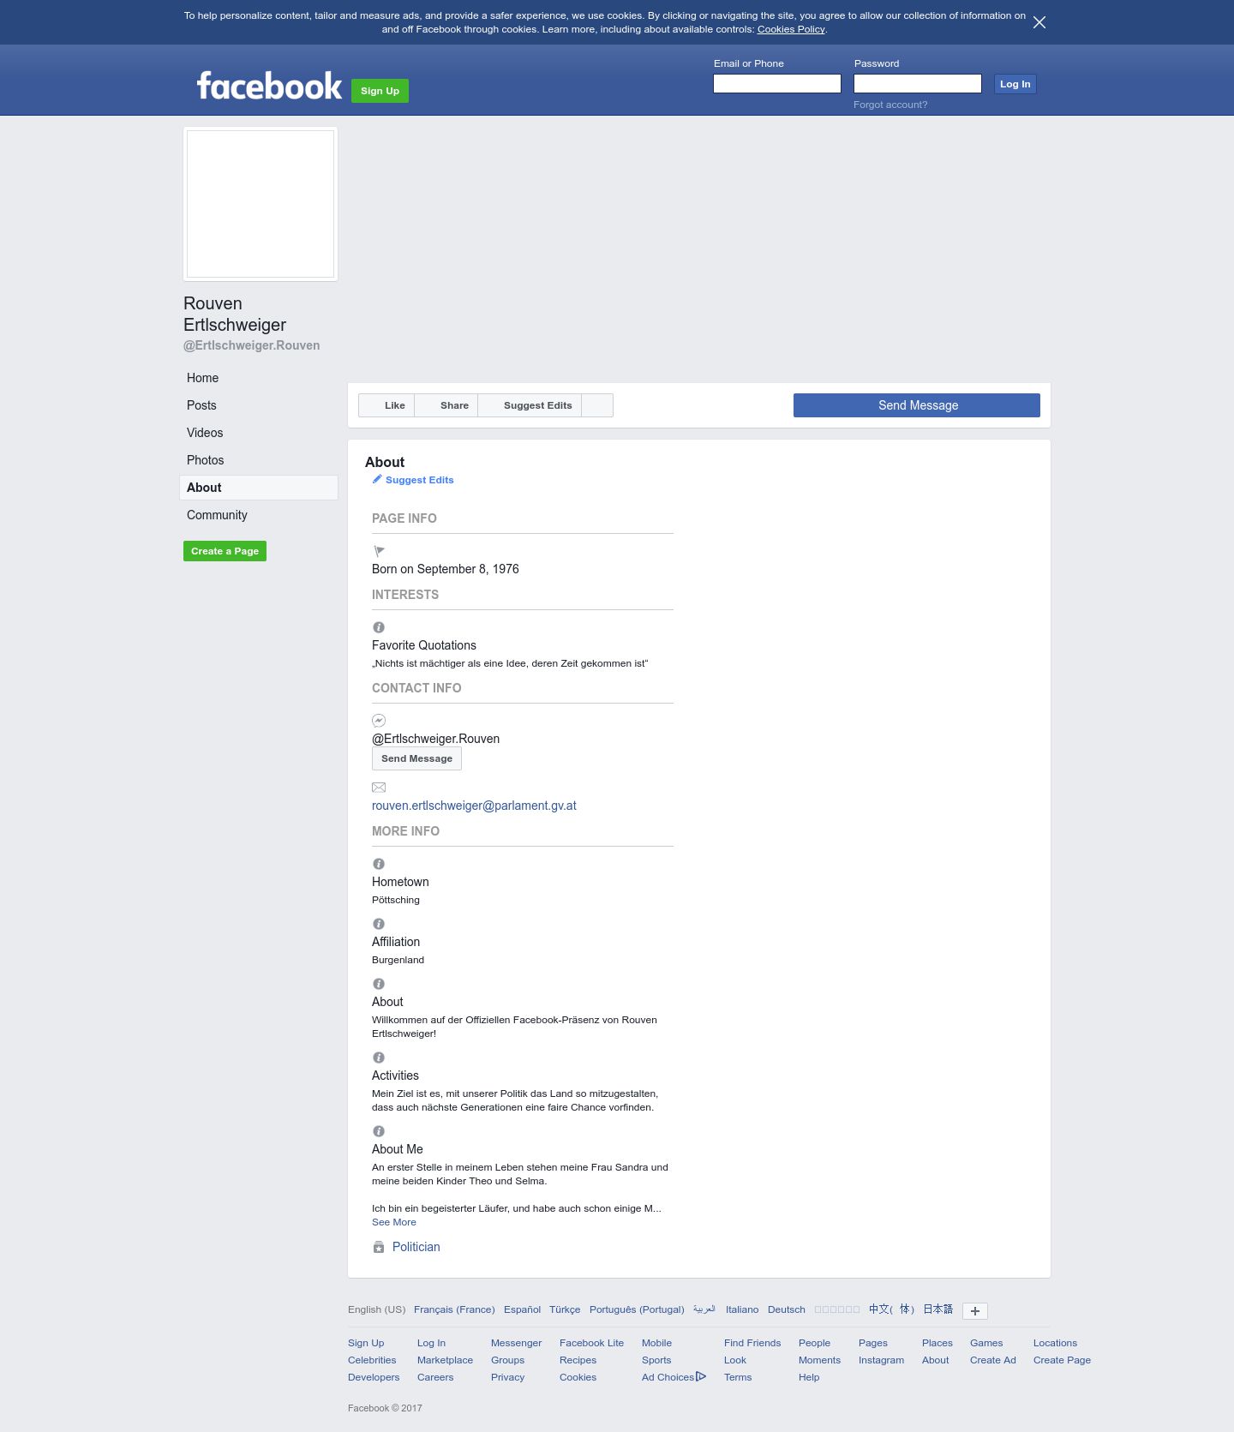Click the Create a Page button

225,551
